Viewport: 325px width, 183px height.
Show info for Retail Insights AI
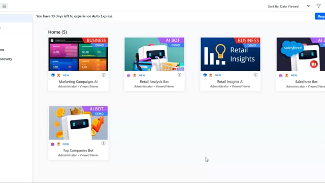[x=255, y=75]
